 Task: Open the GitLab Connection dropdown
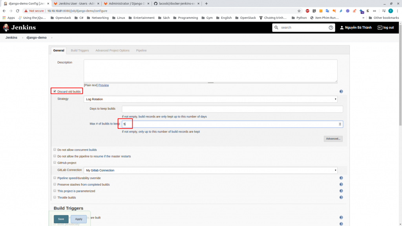(210, 170)
